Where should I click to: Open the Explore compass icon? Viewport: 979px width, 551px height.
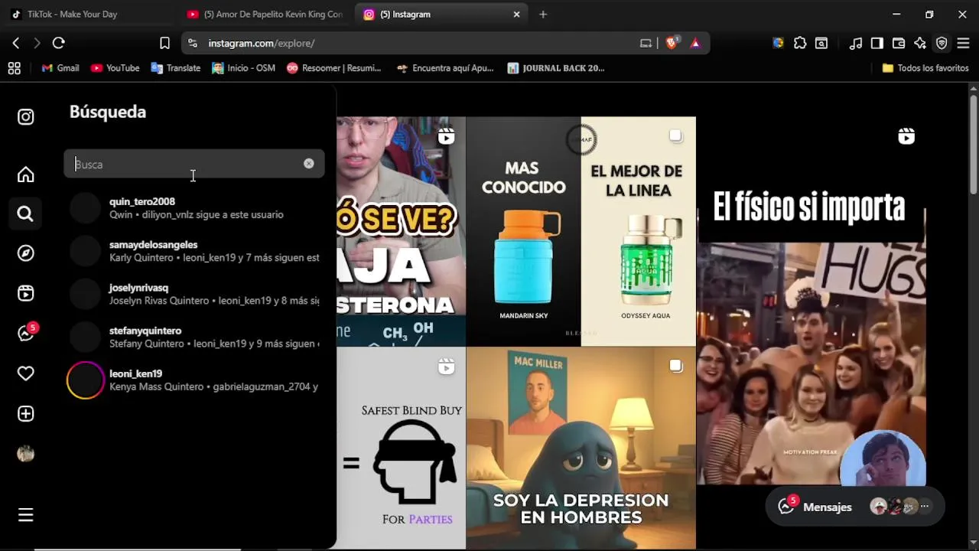pyautogui.click(x=26, y=253)
